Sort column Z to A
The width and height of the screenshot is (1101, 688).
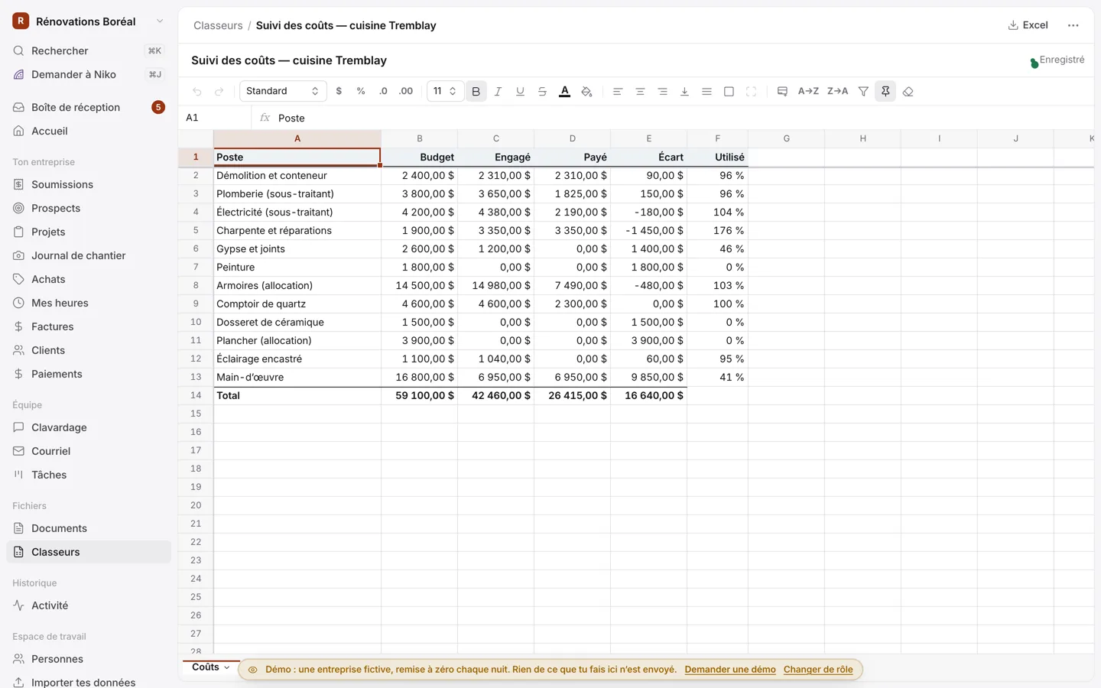point(838,92)
